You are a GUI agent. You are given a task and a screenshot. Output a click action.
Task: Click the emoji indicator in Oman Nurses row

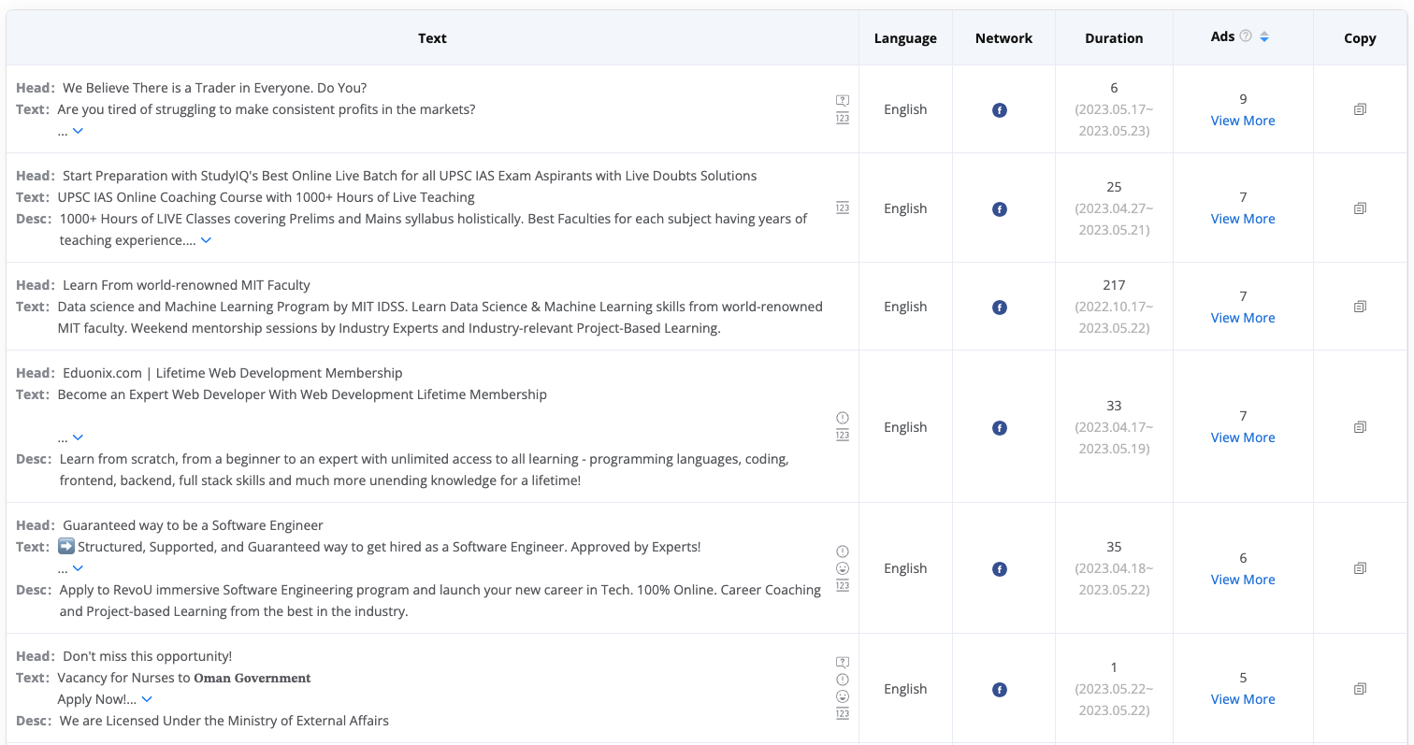pos(843,696)
